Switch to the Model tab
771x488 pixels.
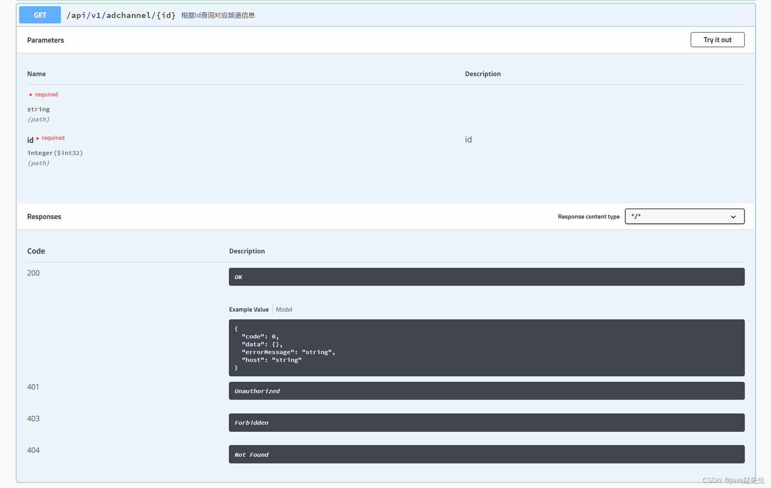coord(284,309)
